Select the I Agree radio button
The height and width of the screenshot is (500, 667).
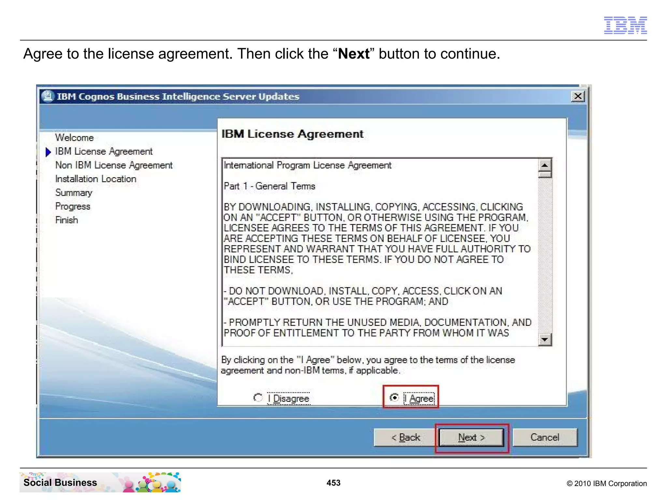coord(394,397)
